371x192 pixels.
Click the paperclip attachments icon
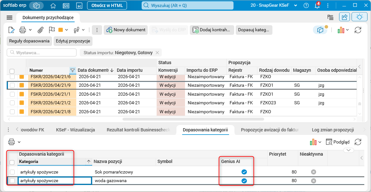[41, 30]
